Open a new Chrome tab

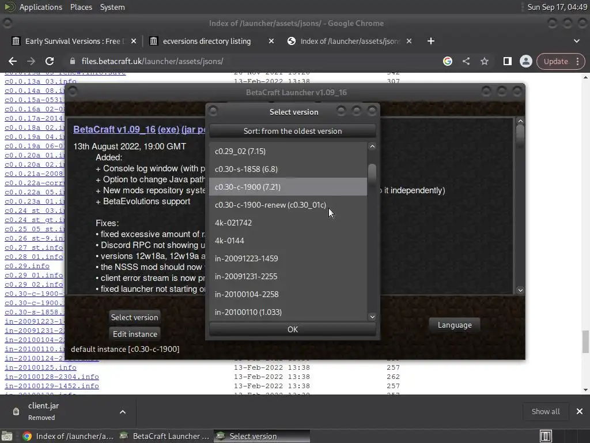[431, 41]
